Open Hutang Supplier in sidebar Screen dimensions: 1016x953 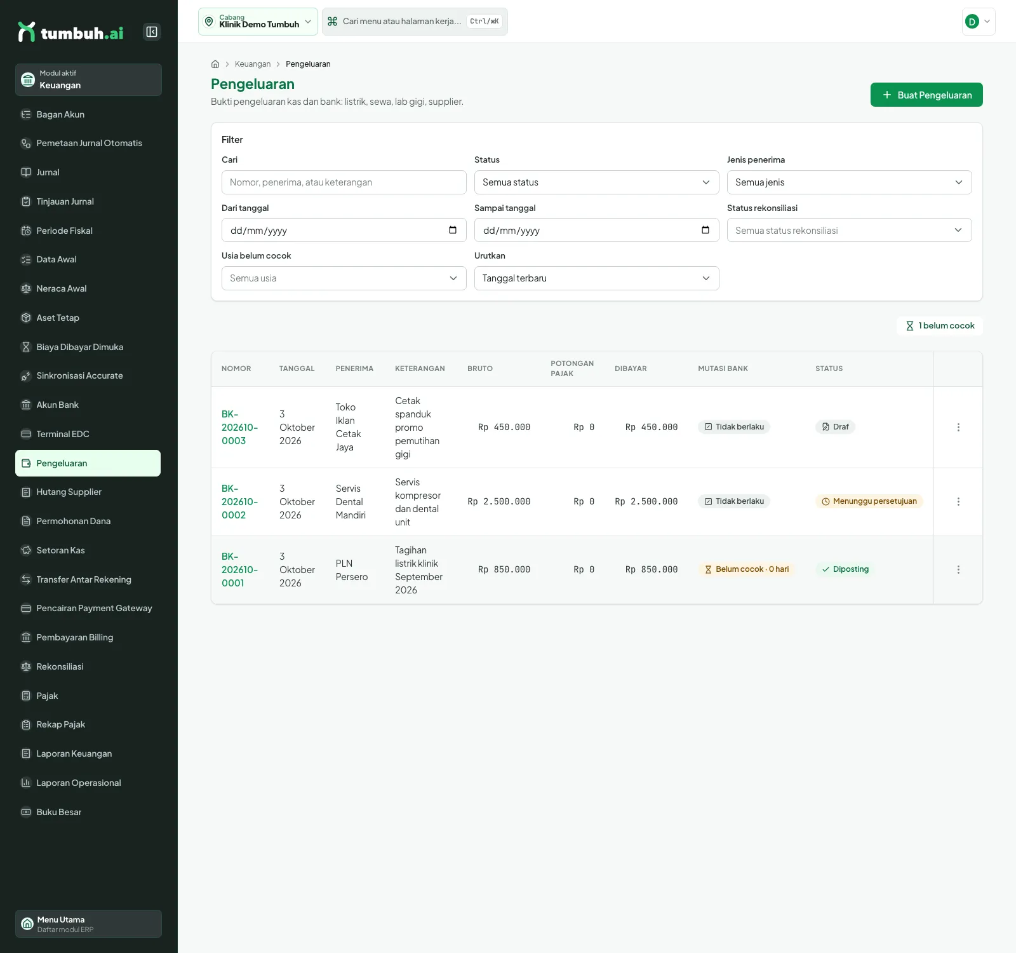(x=88, y=492)
